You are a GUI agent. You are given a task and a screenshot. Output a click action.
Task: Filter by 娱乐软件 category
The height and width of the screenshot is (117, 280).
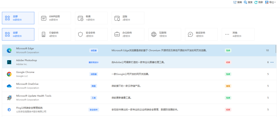tap(201, 34)
